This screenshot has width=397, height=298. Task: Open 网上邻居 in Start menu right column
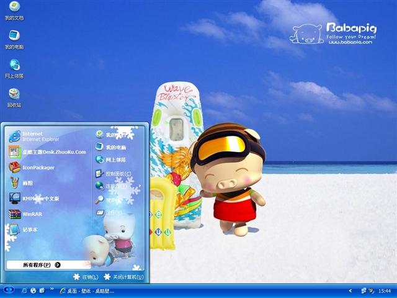111,160
